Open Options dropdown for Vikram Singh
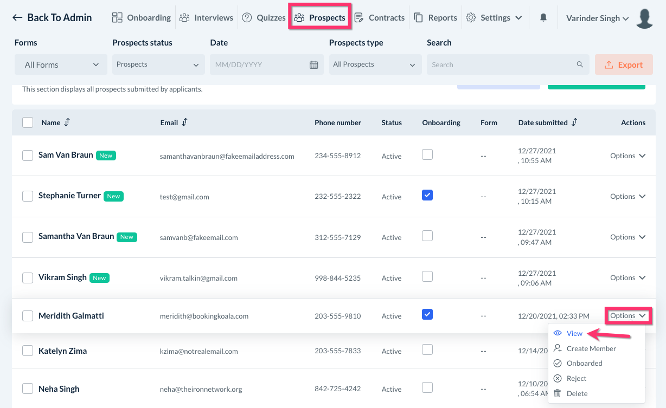The width and height of the screenshot is (666, 408). coord(627,277)
